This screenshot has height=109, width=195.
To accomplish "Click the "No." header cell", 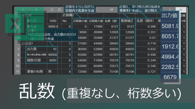I will click(x=67, y=21).
